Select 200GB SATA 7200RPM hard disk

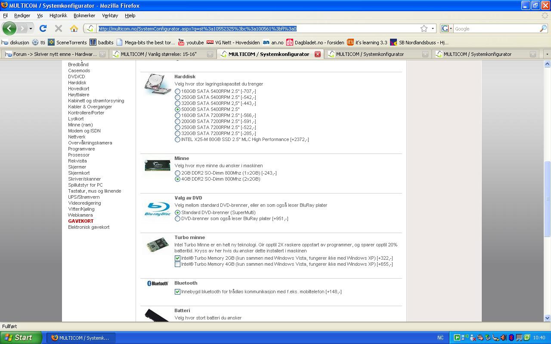click(x=177, y=122)
